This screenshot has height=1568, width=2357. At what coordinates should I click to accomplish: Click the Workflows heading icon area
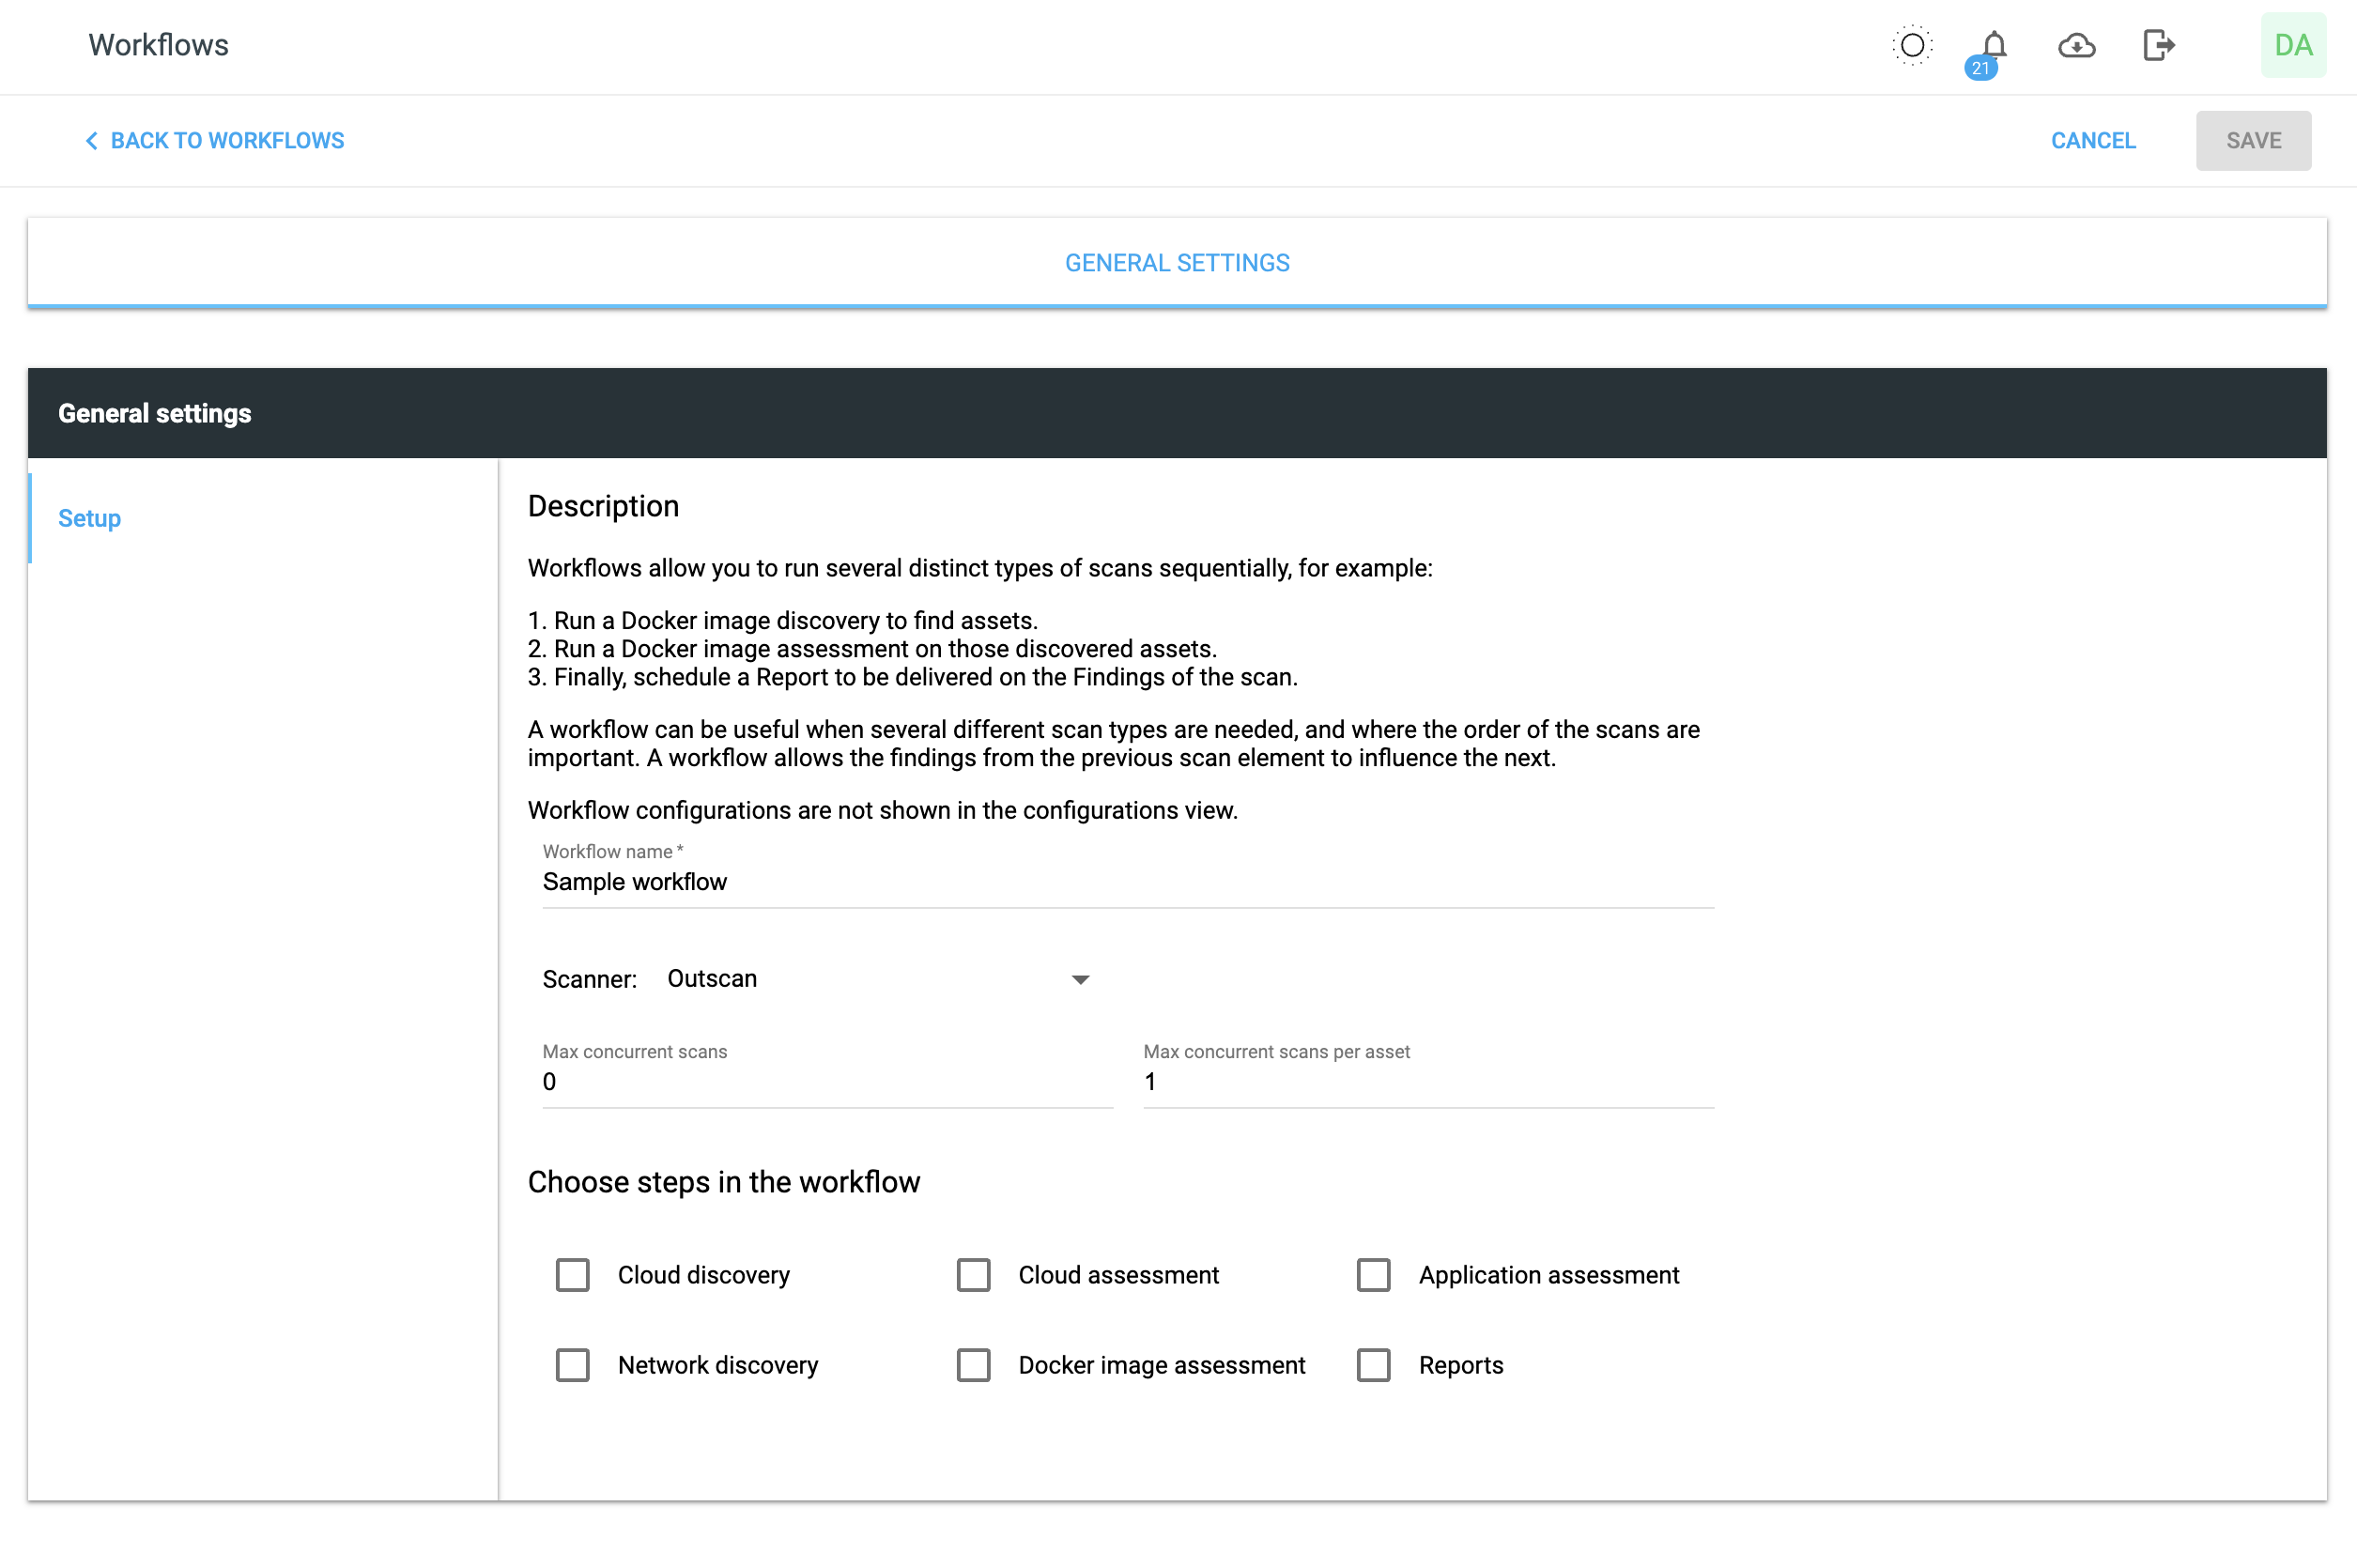158,45
